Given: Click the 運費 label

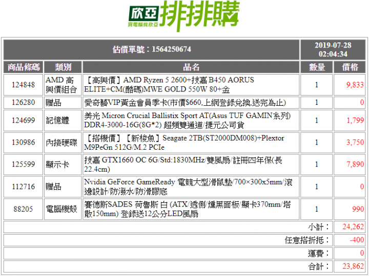Looking at the screenshot, I should [x=319, y=254].
